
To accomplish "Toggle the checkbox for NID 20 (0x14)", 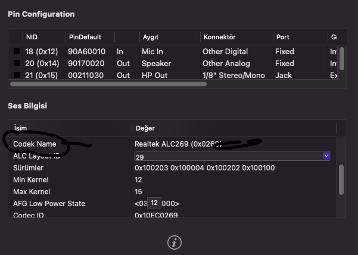I will (17, 64).
